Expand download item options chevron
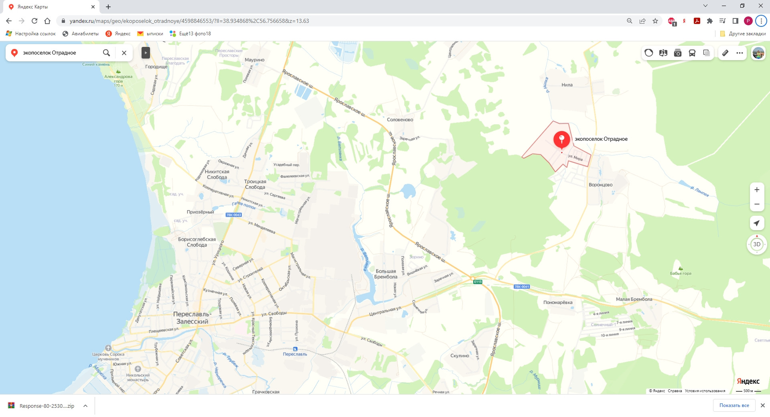This screenshot has height=417, width=770. click(85, 406)
